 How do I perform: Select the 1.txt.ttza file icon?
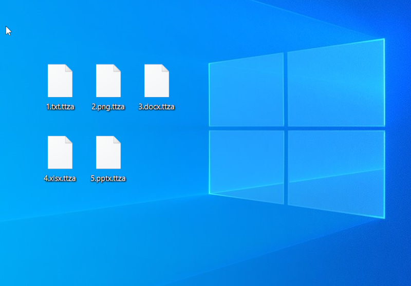(x=60, y=81)
